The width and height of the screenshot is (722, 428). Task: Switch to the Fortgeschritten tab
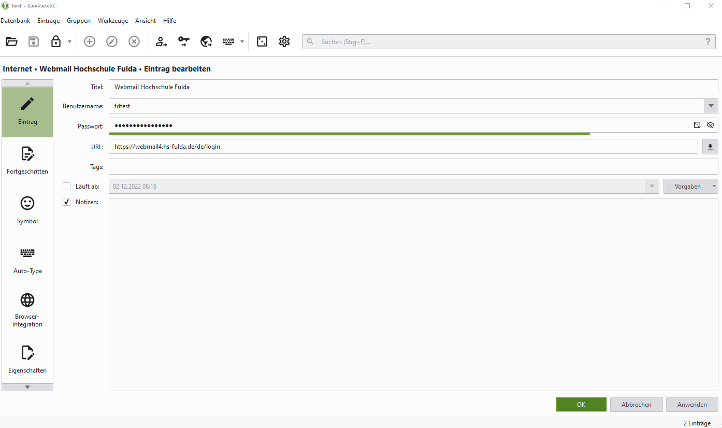[x=27, y=161]
